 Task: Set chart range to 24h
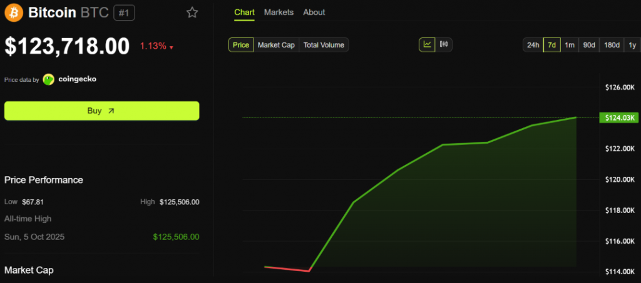(533, 45)
